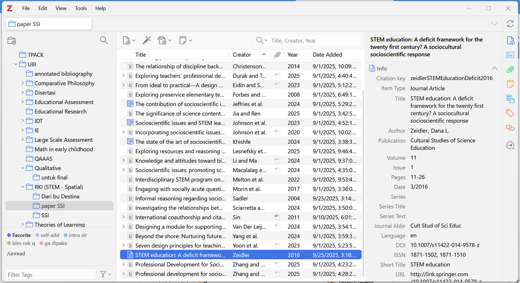Image resolution: width=520 pixels, height=283 pixels.
Task: Click the New Collection icon
Action: tap(12, 40)
